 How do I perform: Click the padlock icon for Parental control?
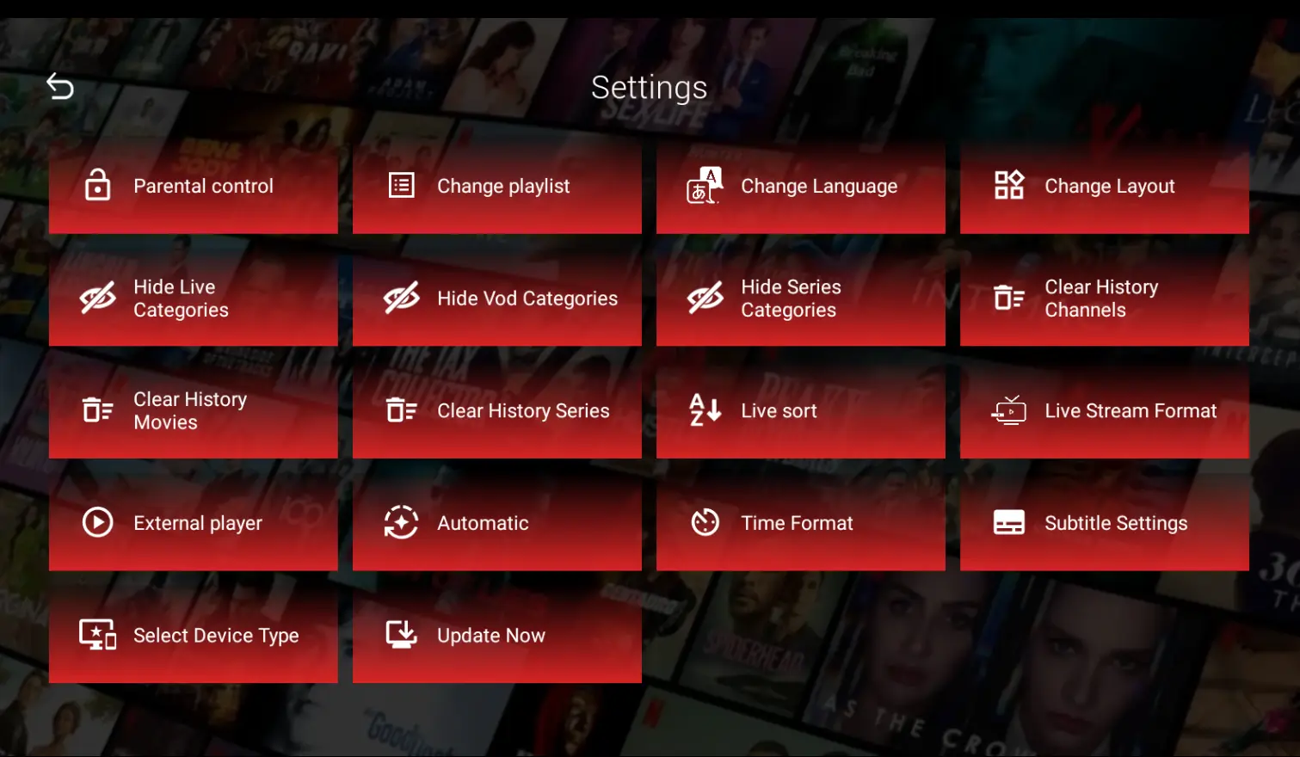coord(98,185)
